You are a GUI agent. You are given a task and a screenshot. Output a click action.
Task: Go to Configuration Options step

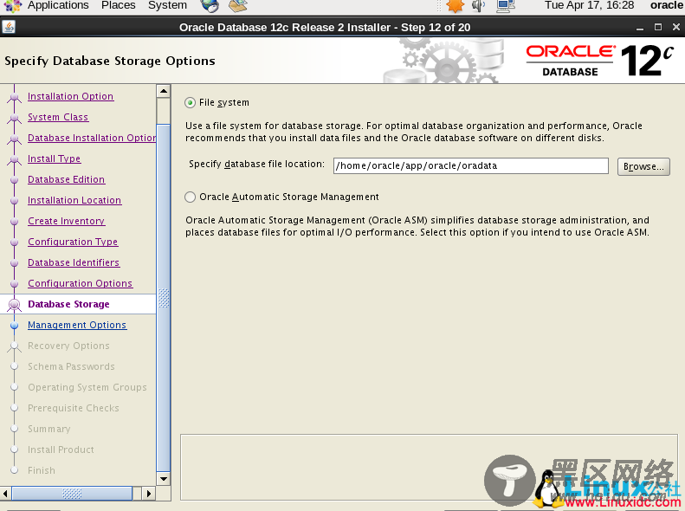81,283
